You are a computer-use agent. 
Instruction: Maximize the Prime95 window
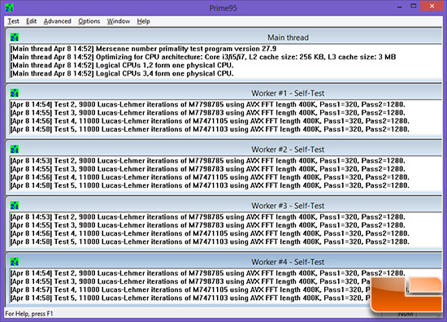tap(414, 6)
